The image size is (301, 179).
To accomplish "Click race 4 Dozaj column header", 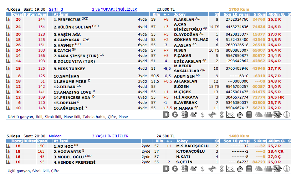I will pyautogui.click(x=17, y=14).
